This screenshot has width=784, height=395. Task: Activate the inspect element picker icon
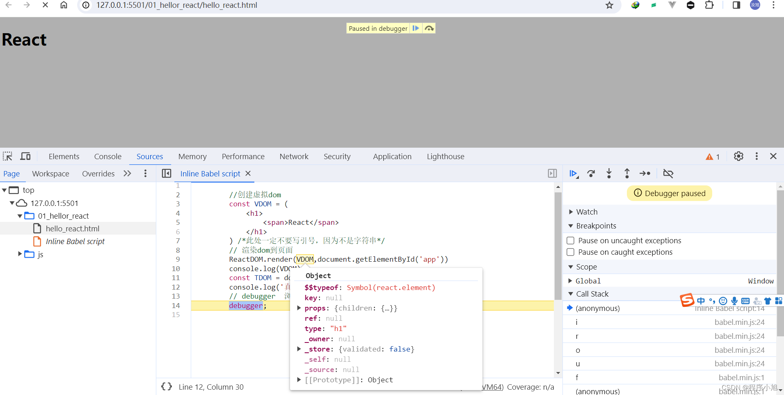tap(7, 156)
